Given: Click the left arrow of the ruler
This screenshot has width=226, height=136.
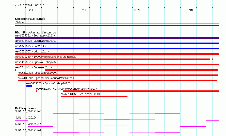Looking at the screenshot, I should point(16,8).
